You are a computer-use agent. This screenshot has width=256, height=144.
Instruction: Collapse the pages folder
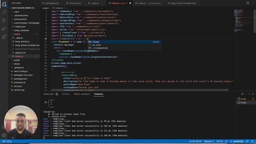(x=17, y=34)
